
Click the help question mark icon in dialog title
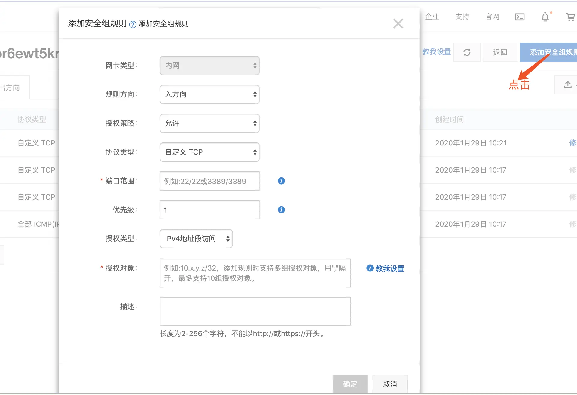click(x=133, y=24)
